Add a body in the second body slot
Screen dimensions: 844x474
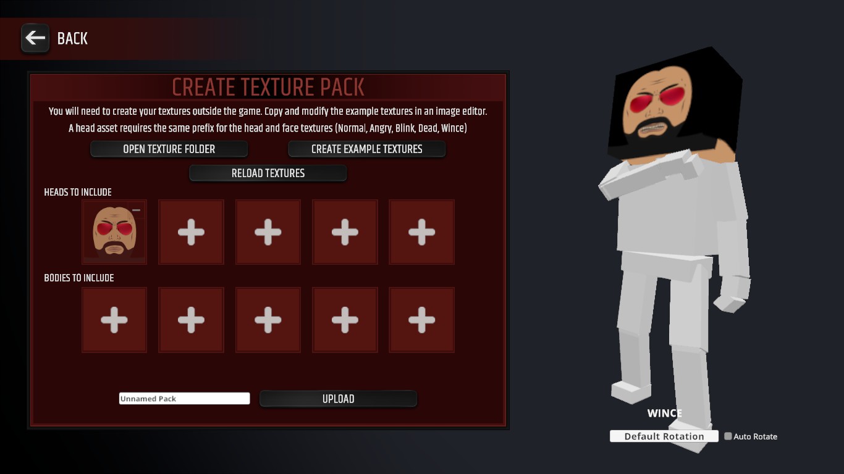click(x=191, y=320)
